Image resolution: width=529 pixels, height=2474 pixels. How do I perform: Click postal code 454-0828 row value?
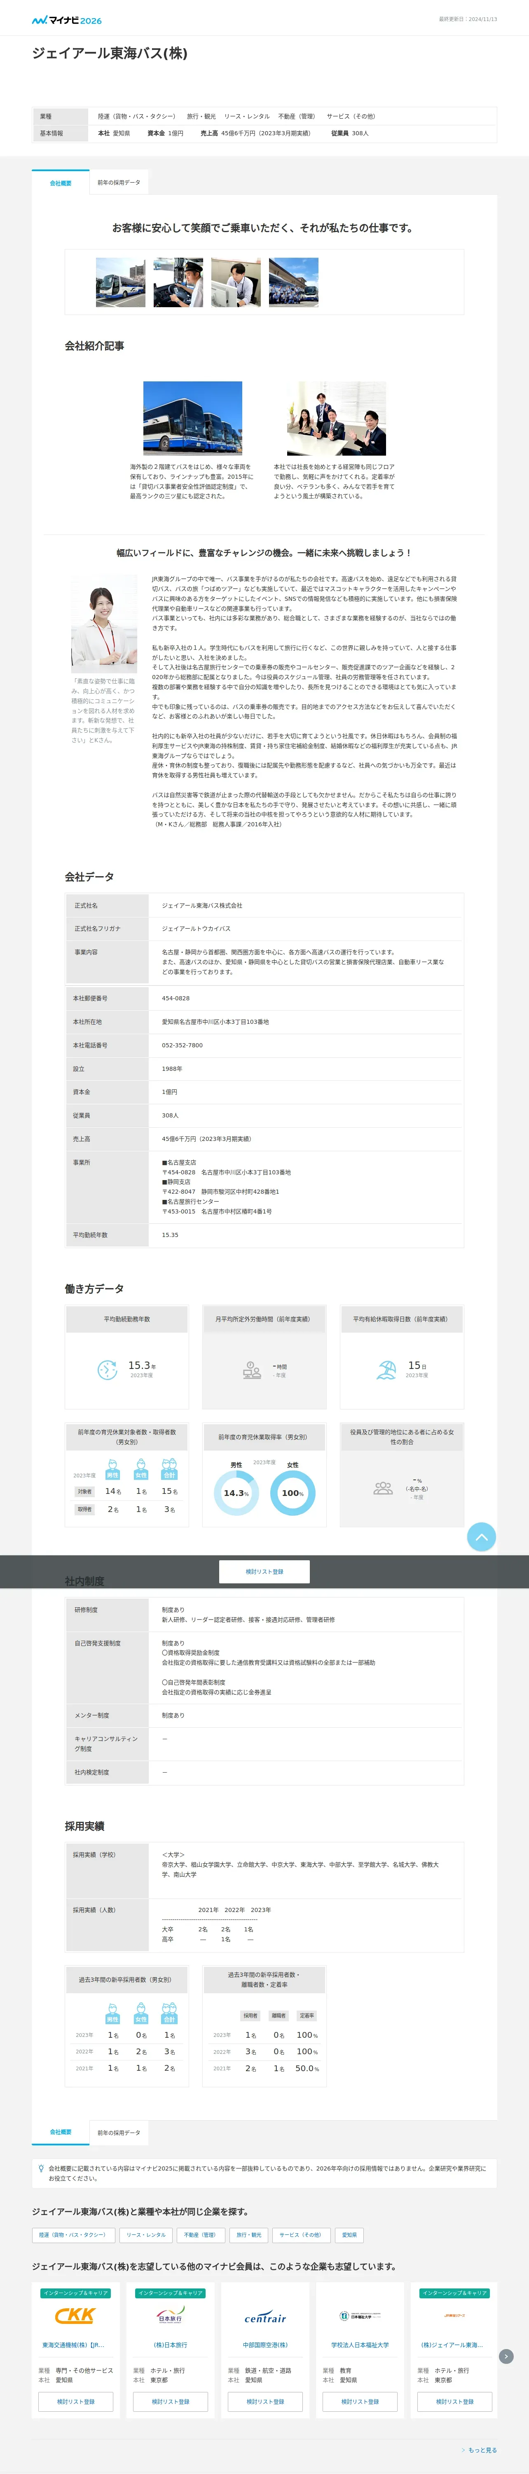click(x=176, y=998)
